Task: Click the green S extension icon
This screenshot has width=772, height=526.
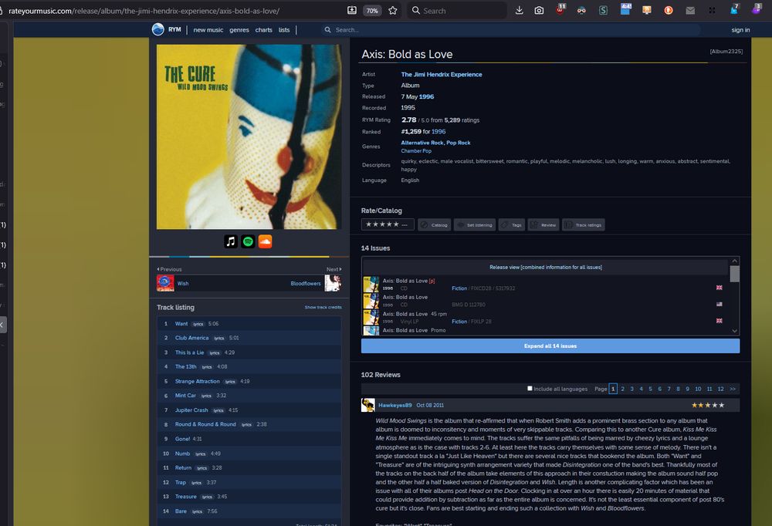Action: tap(603, 10)
